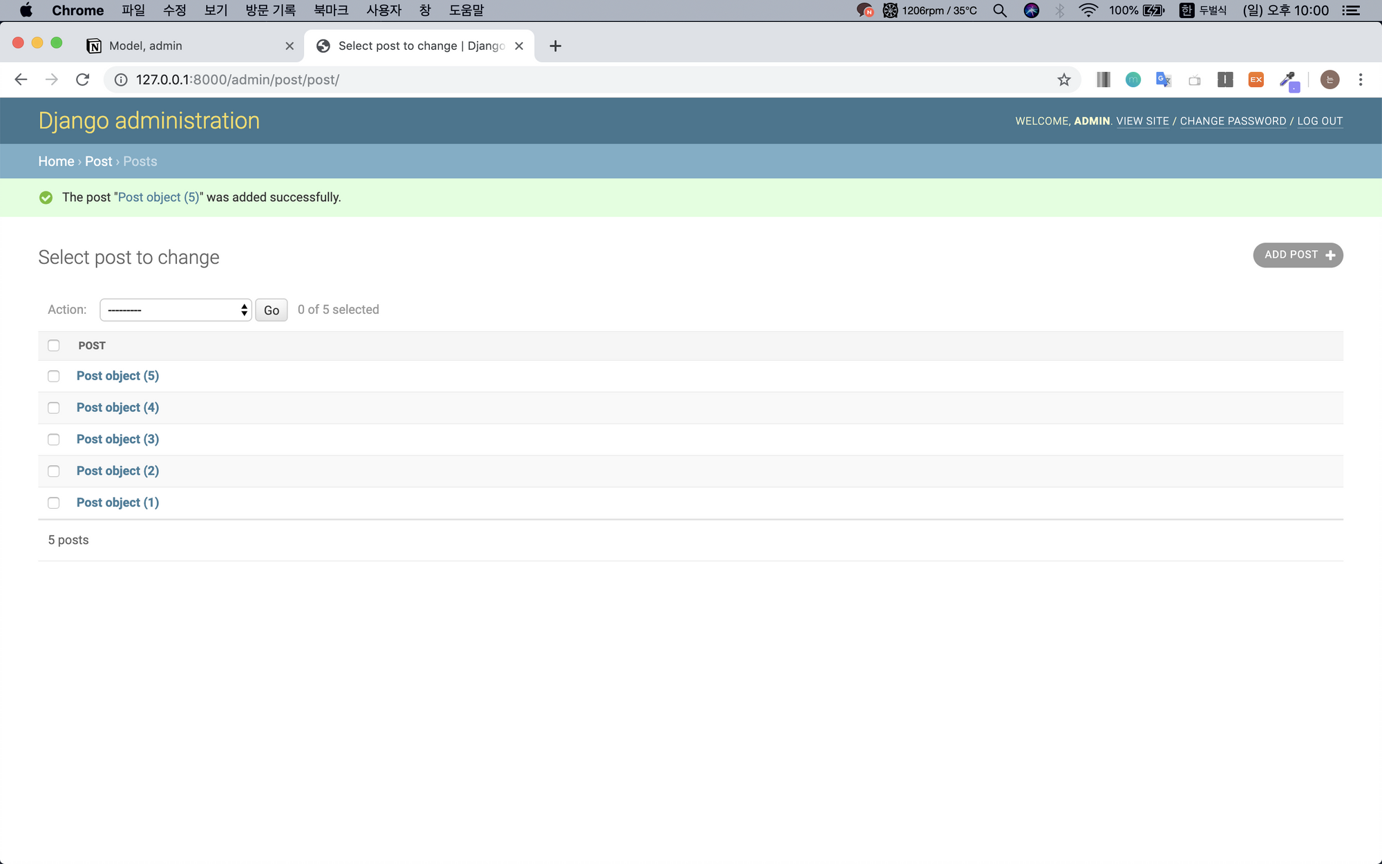
Task: Open the Post object (2) link
Action: 117,471
